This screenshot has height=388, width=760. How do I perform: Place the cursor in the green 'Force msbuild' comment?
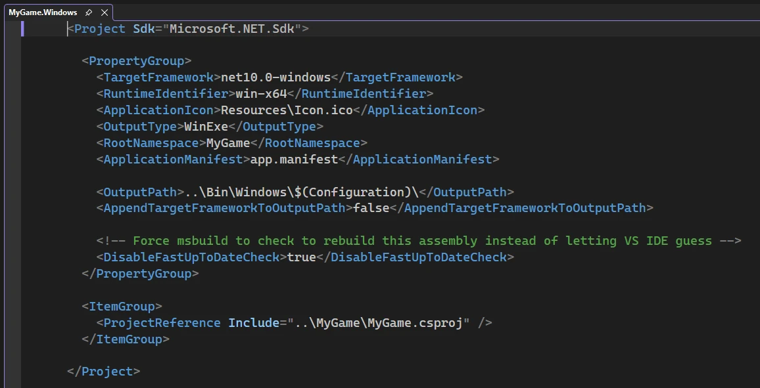(422, 241)
